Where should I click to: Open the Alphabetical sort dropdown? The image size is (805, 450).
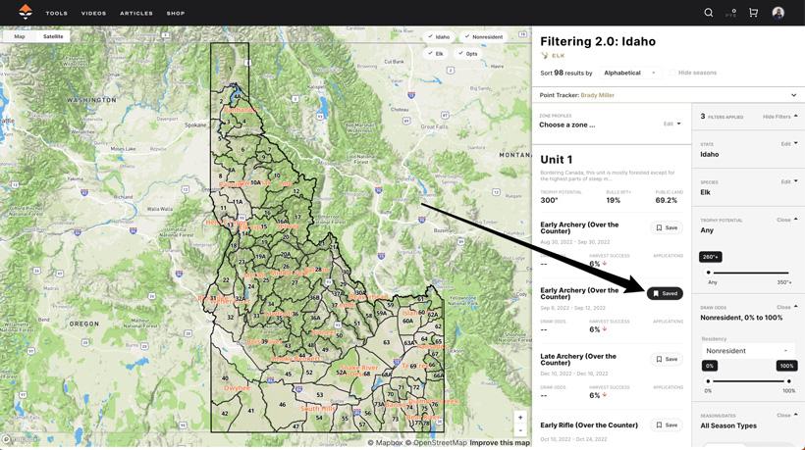629,73
